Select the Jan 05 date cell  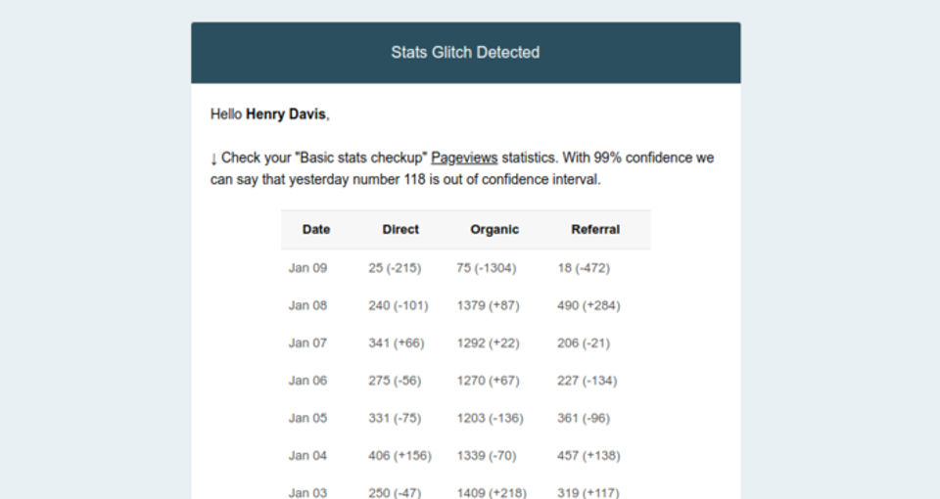(307, 418)
